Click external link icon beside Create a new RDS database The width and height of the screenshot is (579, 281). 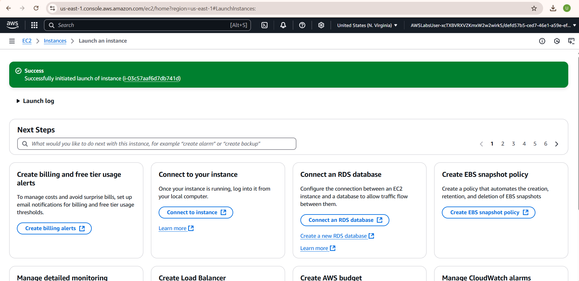click(x=371, y=236)
